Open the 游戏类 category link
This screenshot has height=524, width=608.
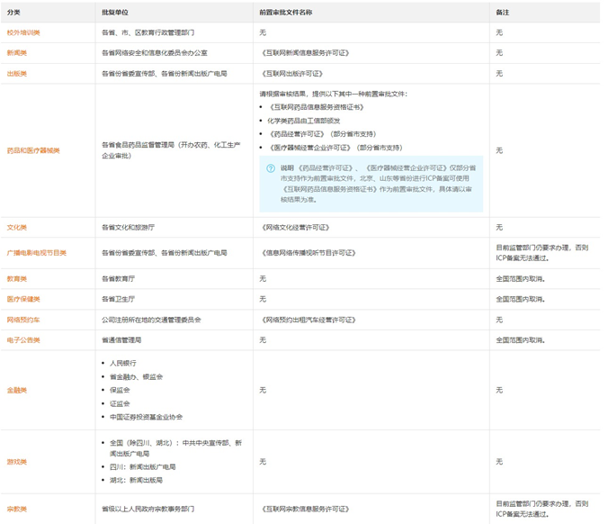(x=17, y=462)
